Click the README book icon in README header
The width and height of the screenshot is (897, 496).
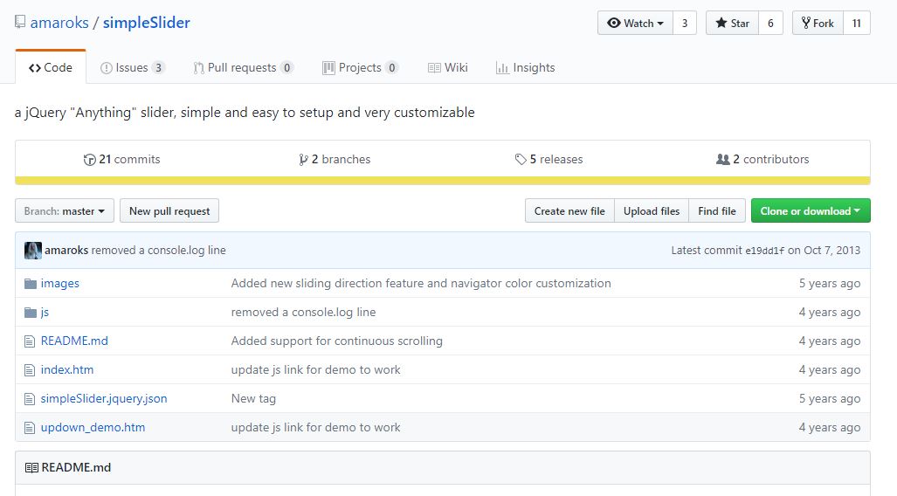(x=31, y=468)
